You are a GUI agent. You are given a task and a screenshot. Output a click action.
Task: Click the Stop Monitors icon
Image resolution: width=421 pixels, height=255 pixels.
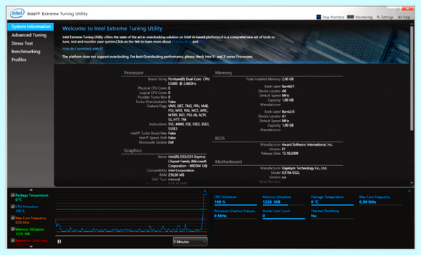[319, 17]
